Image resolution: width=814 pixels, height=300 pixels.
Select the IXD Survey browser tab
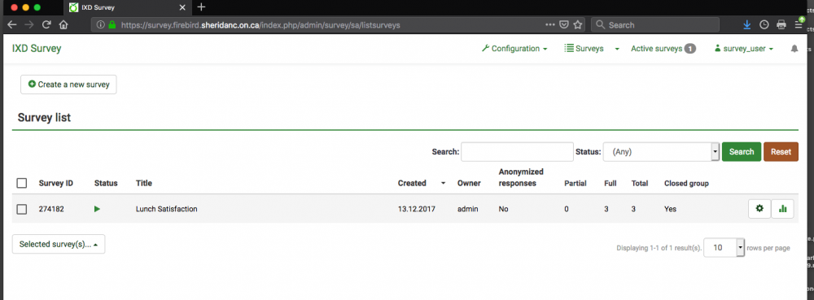pyautogui.click(x=128, y=7)
